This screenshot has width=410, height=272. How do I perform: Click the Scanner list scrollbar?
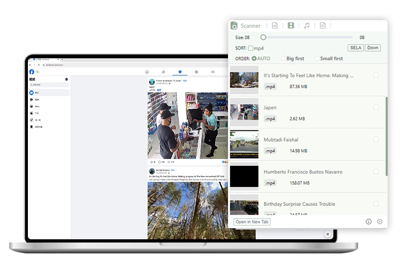click(x=386, y=136)
